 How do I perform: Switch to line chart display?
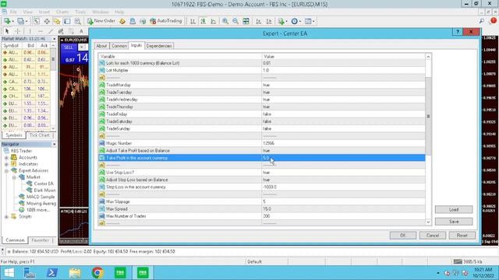point(213,21)
